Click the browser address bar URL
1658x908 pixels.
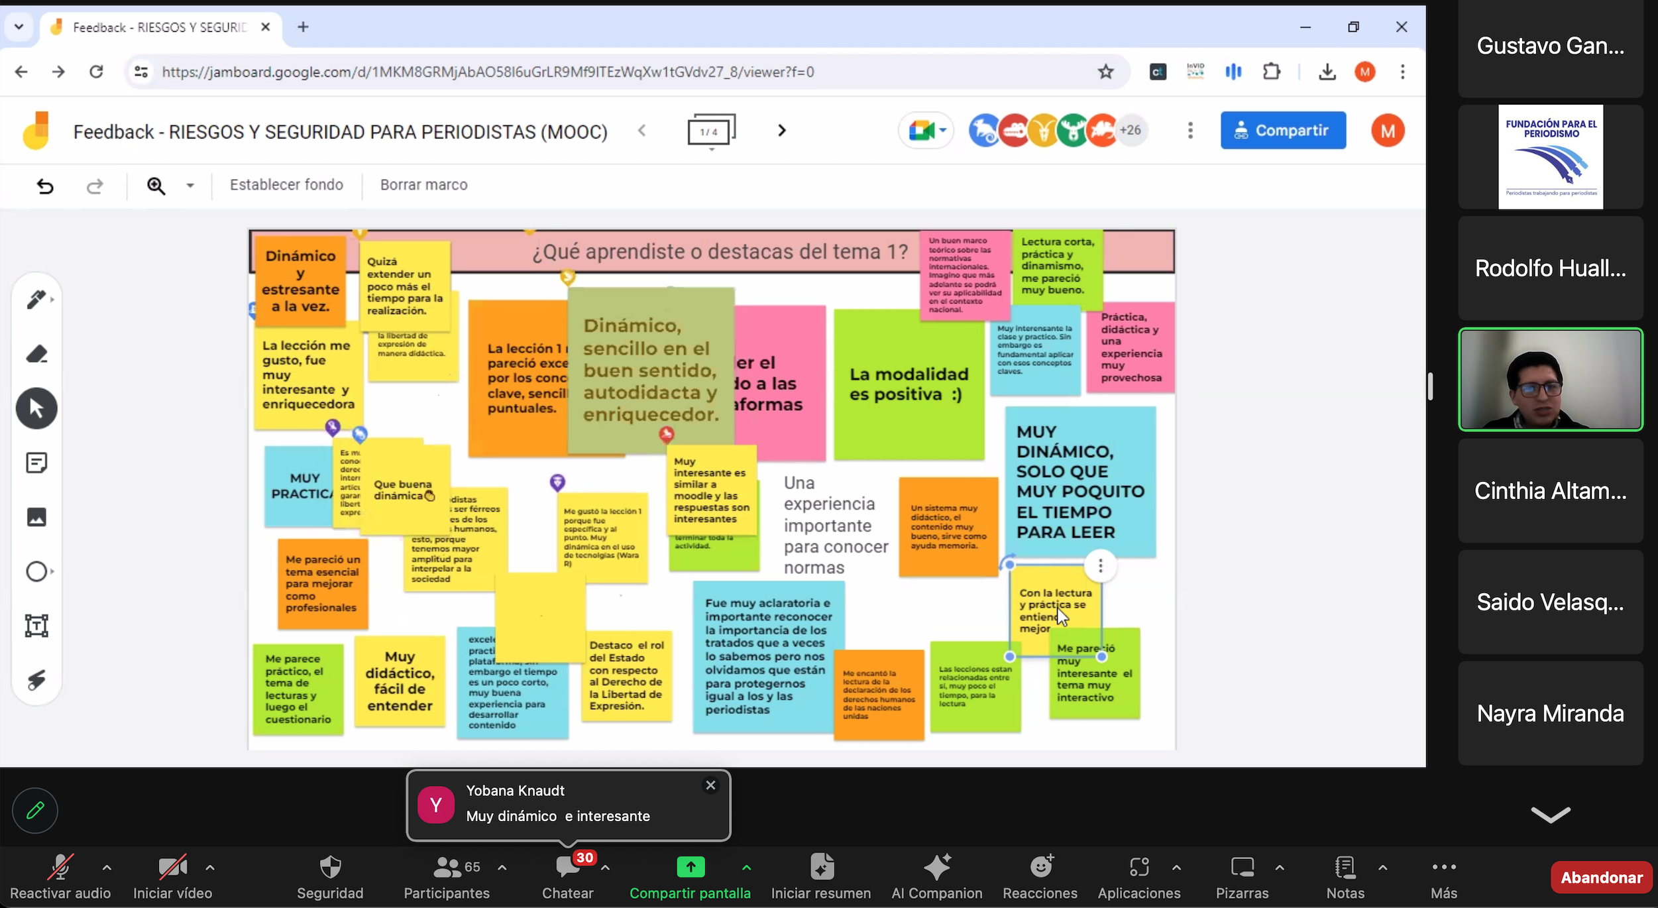tap(488, 72)
